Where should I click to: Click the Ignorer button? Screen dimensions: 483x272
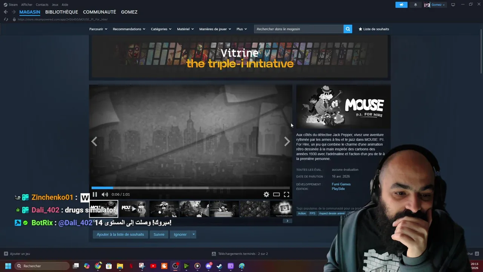click(x=180, y=235)
